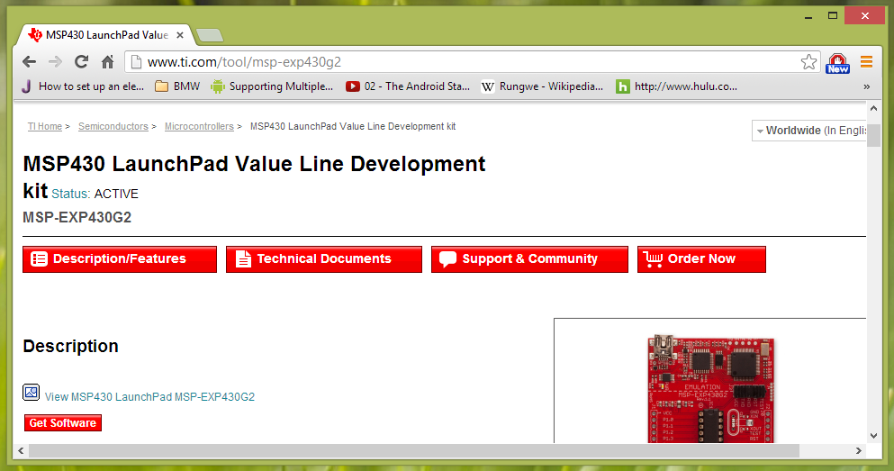Click the image icon beside View MSP430 LaunchPad

click(31, 393)
